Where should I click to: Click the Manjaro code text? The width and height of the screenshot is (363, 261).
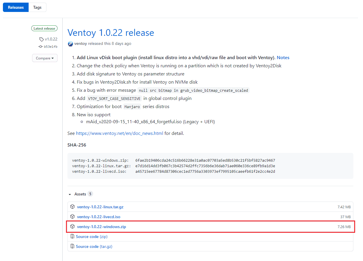coord(132,107)
